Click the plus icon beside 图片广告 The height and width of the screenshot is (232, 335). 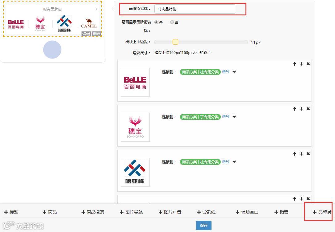[160, 212]
